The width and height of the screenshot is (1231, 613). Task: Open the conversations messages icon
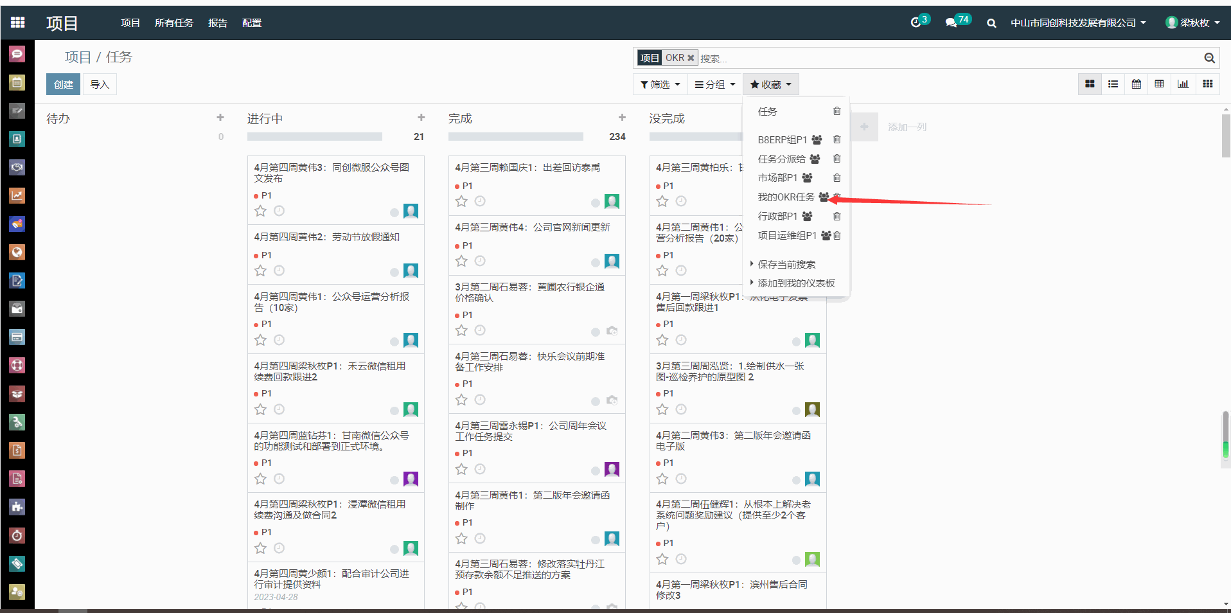point(951,23)
